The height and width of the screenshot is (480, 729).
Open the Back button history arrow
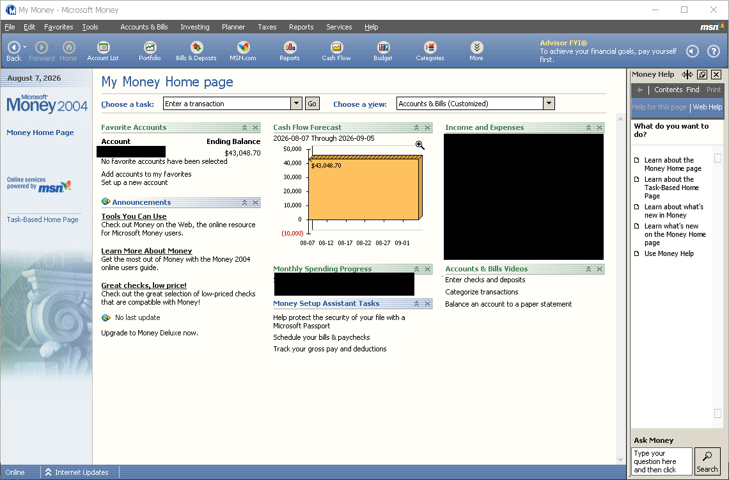click(25, 47)
